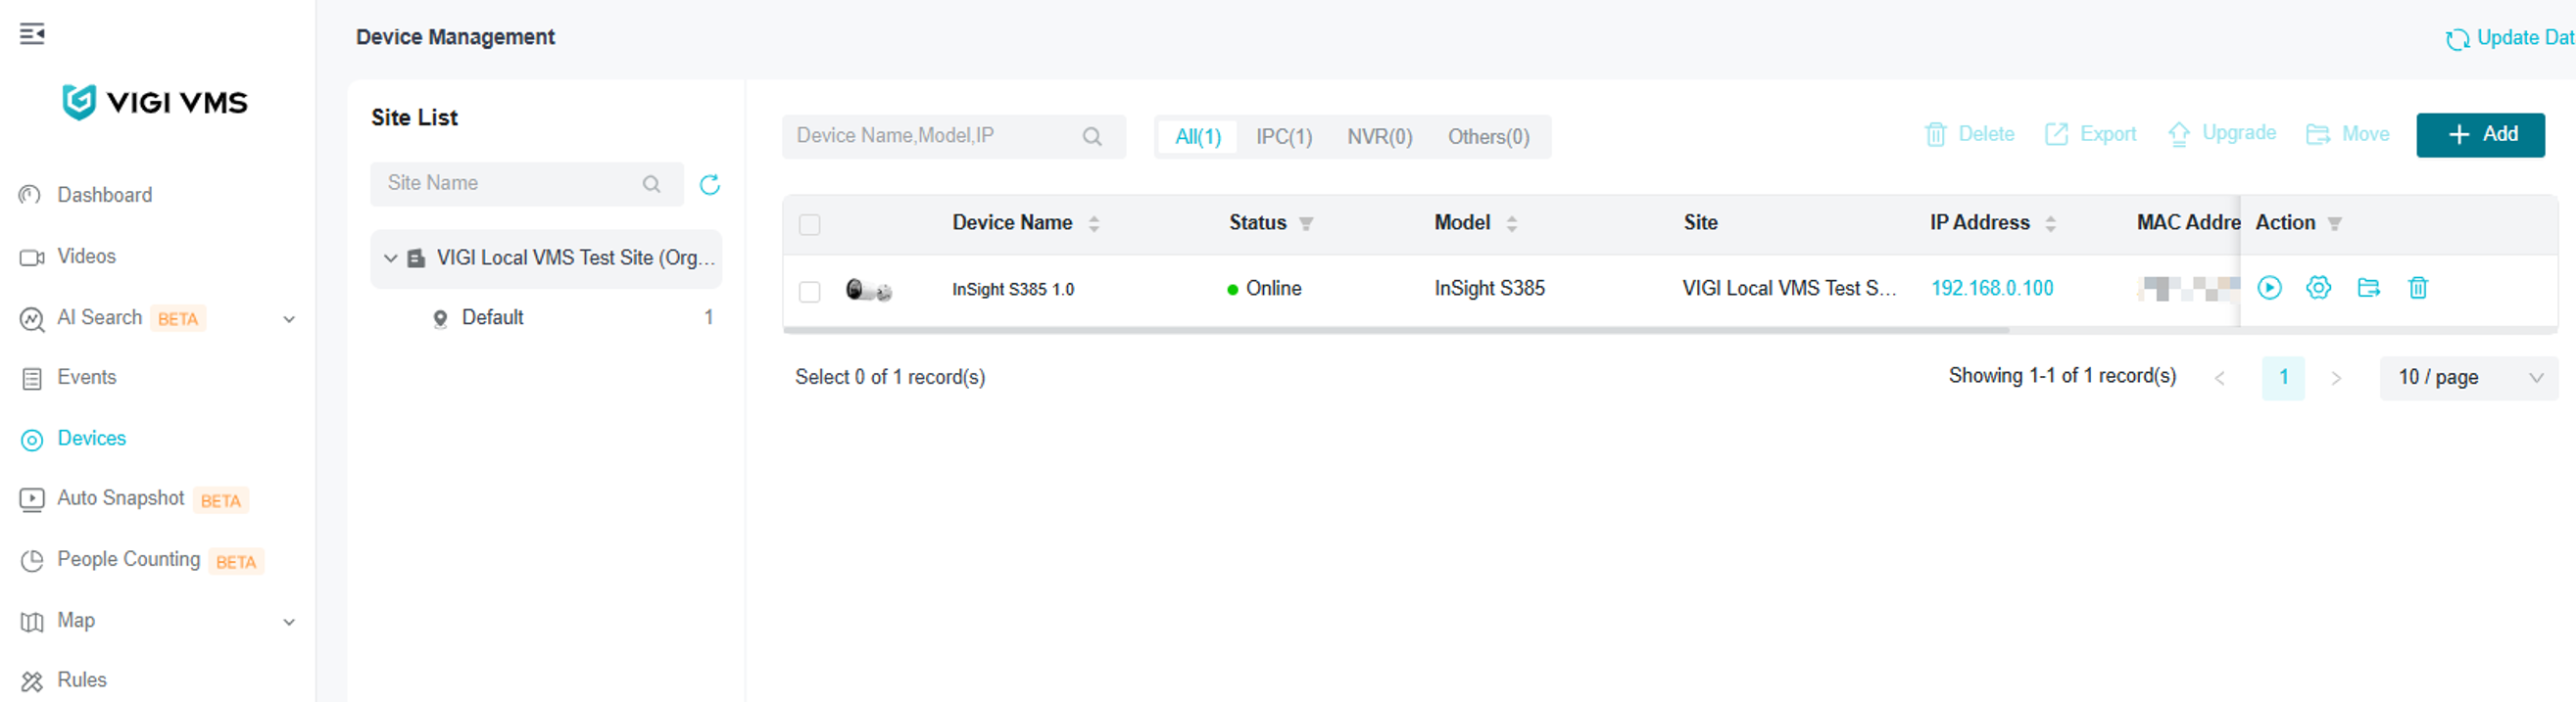The height and width of the screenshot is (702, 2576).
Task: Switch to Others(0) tab
Action: 1489,137
